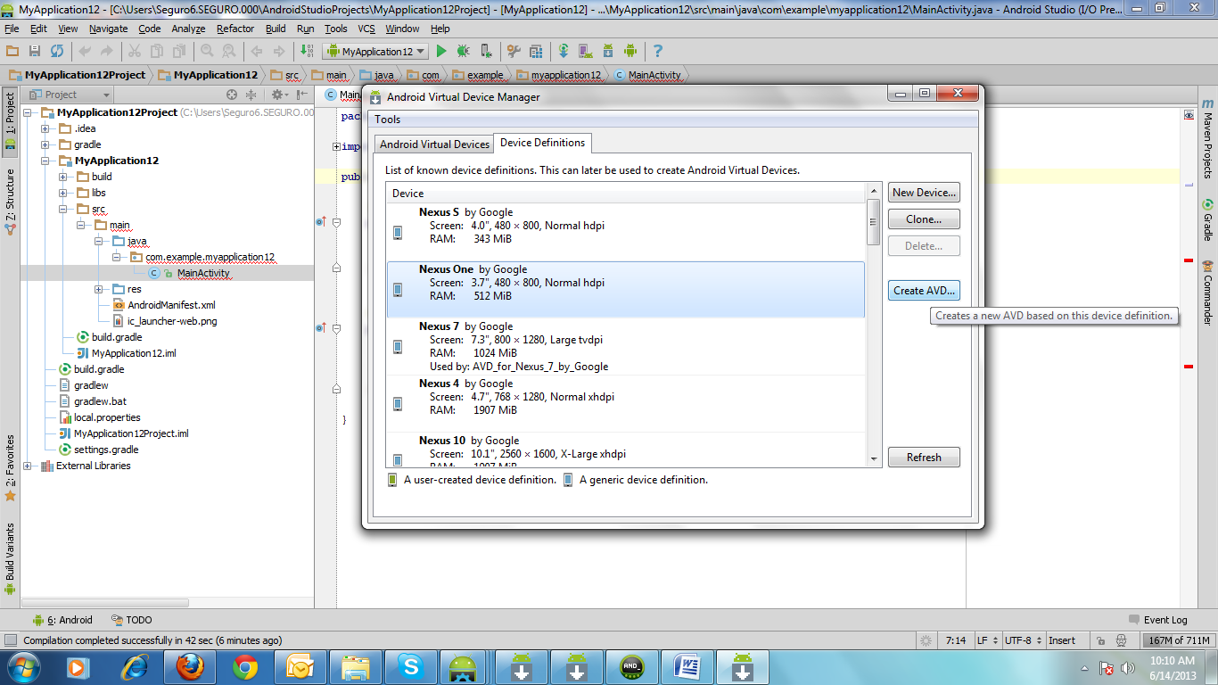Open the Refactor menu
This screenshot has width=1218, height=685.
pyautogui.click(x=236, y=28)
